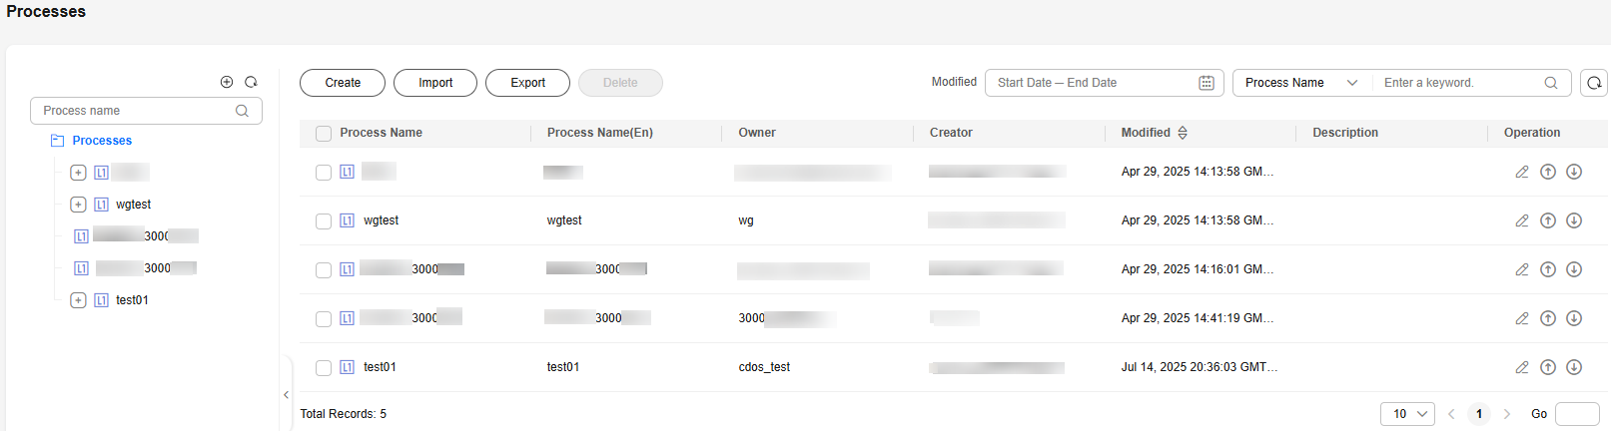1611x431 pixels.
Task: Click download arrow icon in wgtest row
Action: point(1574,220)
